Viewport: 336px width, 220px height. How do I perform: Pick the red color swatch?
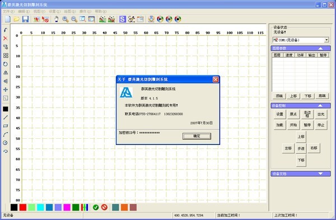point(23,207)
